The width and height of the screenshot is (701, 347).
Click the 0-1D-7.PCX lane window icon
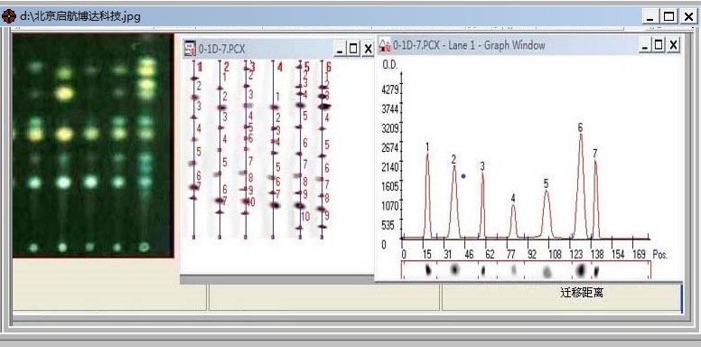190,48
